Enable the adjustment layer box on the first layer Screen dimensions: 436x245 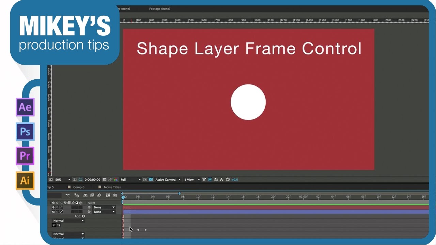tap(77, 207)
